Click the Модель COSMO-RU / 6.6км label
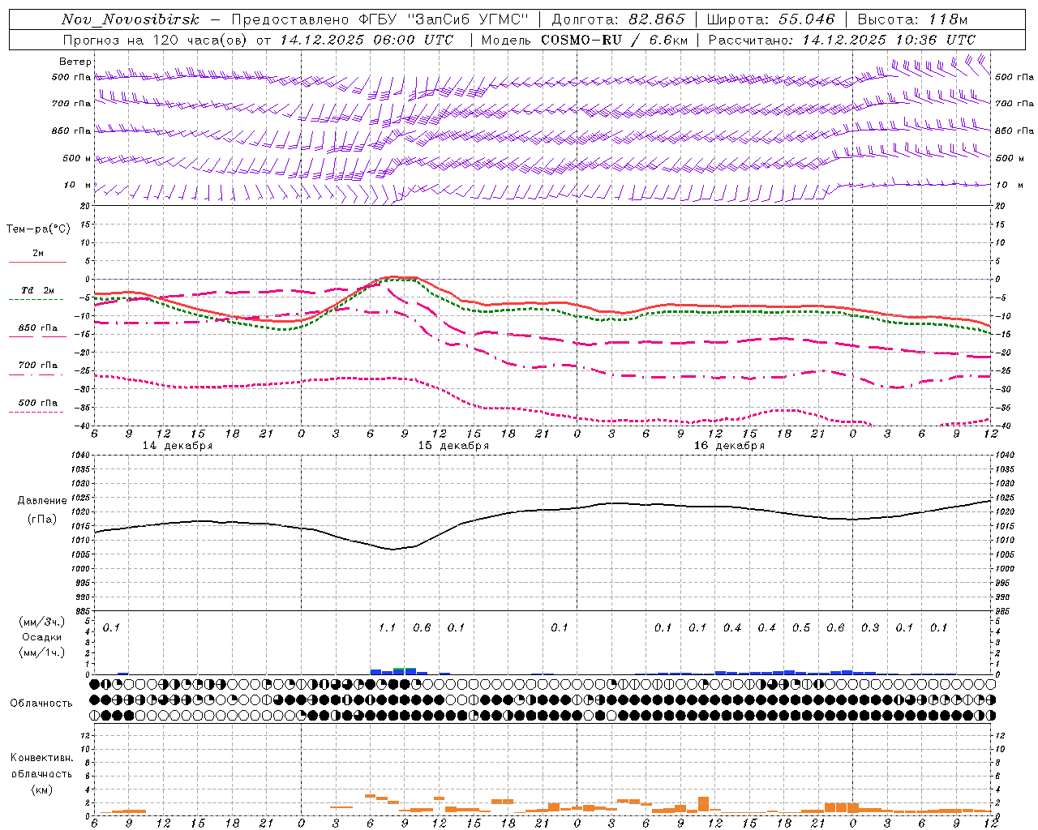The width and height of the screenshot is (1038, 830). (585, 40)
